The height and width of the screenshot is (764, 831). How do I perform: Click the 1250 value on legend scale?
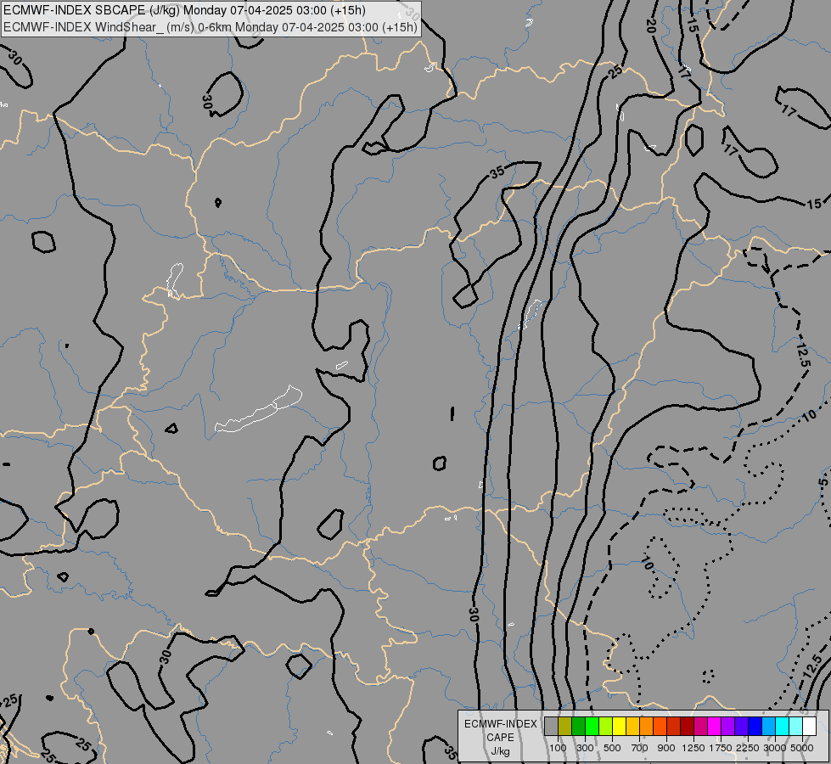point(693,748)
